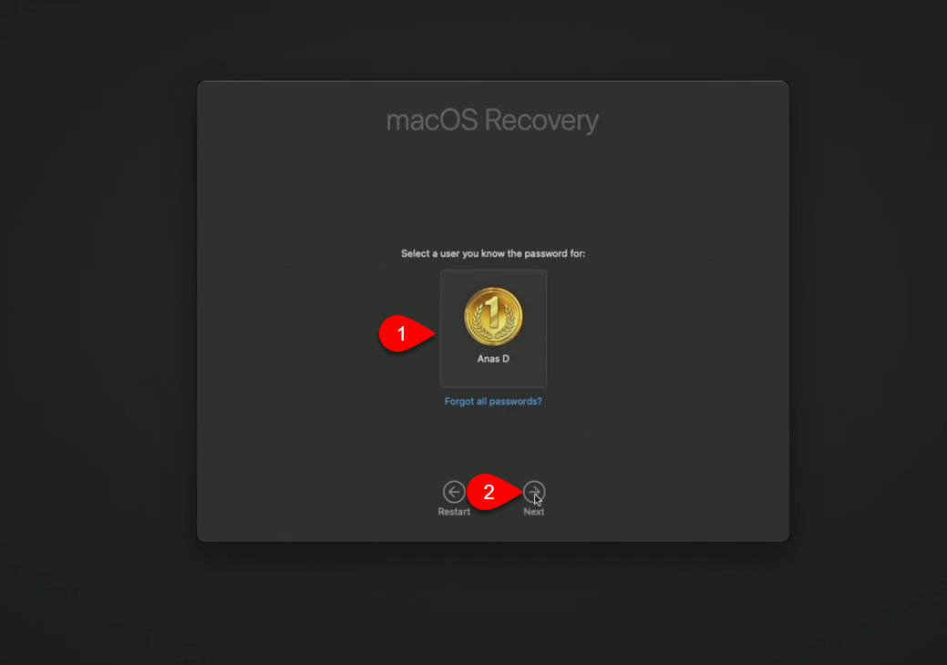Click the Anas D name label

(493, 358)
